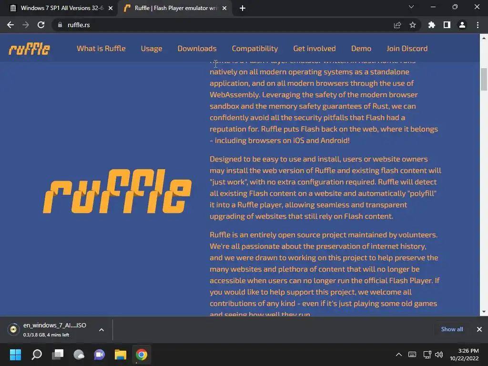Open the Downloads nav link
This screenshot has height=366, width=488.
click(x=197, y=49)
